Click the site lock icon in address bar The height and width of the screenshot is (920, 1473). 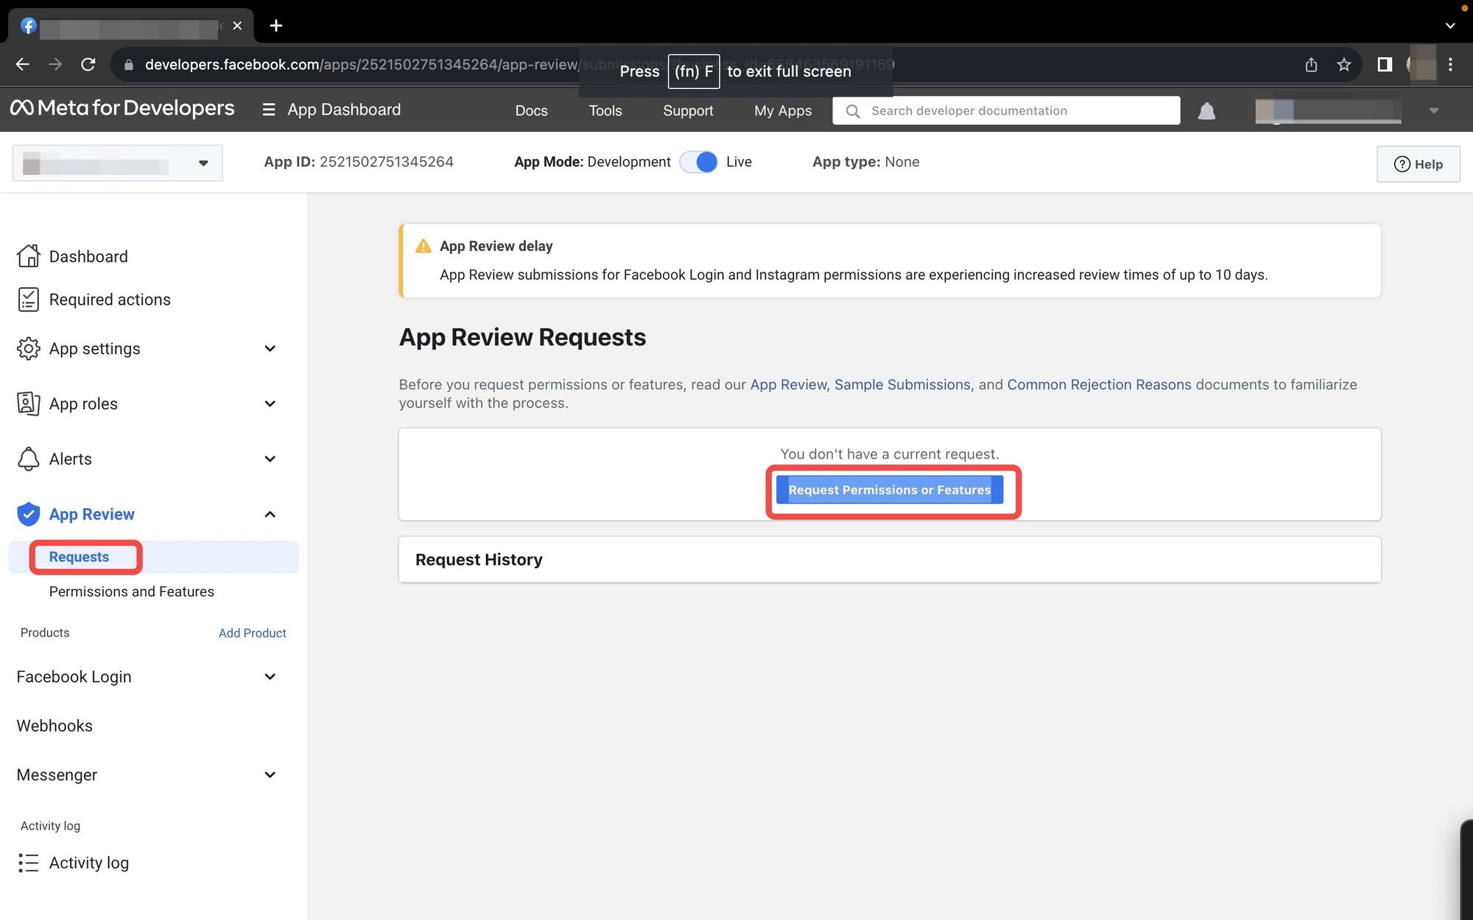pos(129,65)
